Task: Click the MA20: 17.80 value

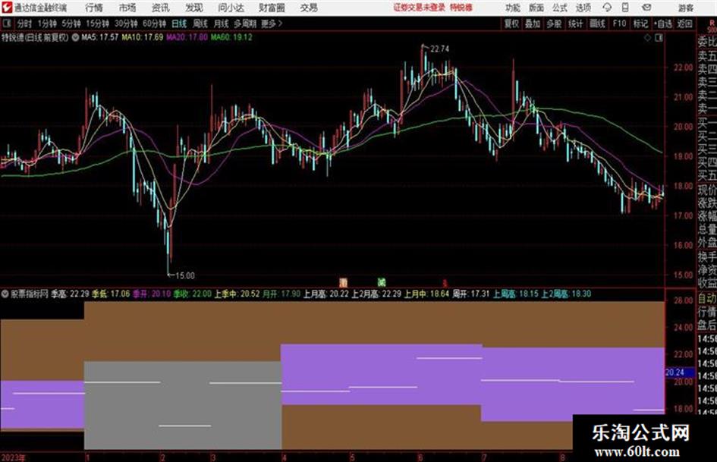Action: coord(187,37)
